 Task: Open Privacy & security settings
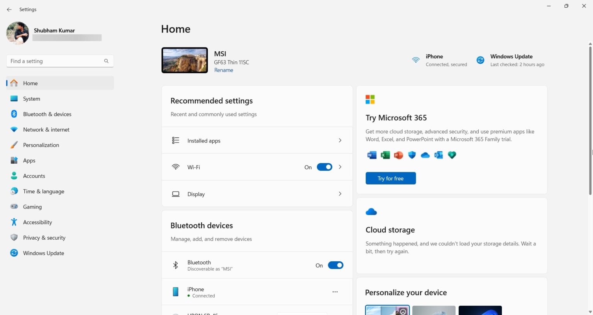(44, 237)
